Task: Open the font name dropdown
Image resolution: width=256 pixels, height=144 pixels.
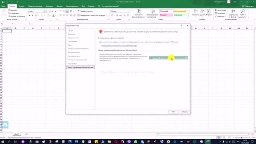Action: 44,11
